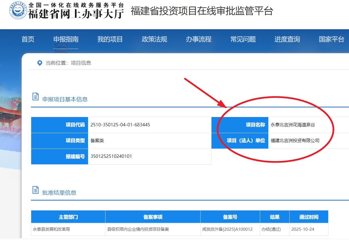This screenshot has height=240, width=349.
Task: Click the 通过时间 date 2025-10-24
Action: [303, 229]
